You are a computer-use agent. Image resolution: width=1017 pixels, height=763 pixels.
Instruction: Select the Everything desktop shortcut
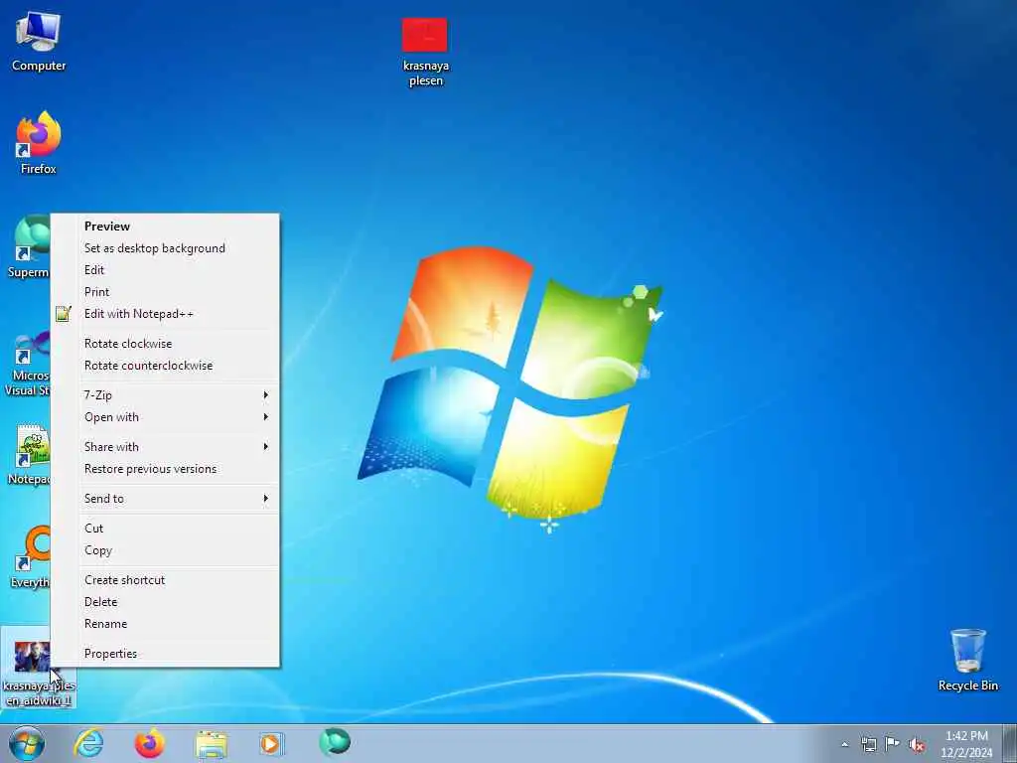(x=30, y=556)
